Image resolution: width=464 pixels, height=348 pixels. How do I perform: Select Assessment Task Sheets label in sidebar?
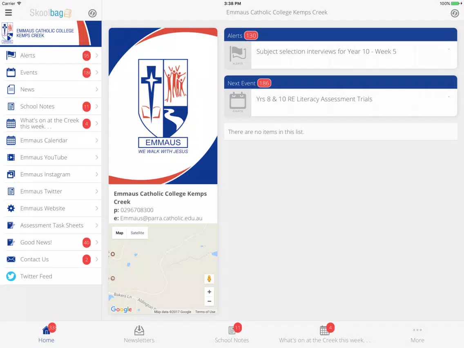[52, 225]
